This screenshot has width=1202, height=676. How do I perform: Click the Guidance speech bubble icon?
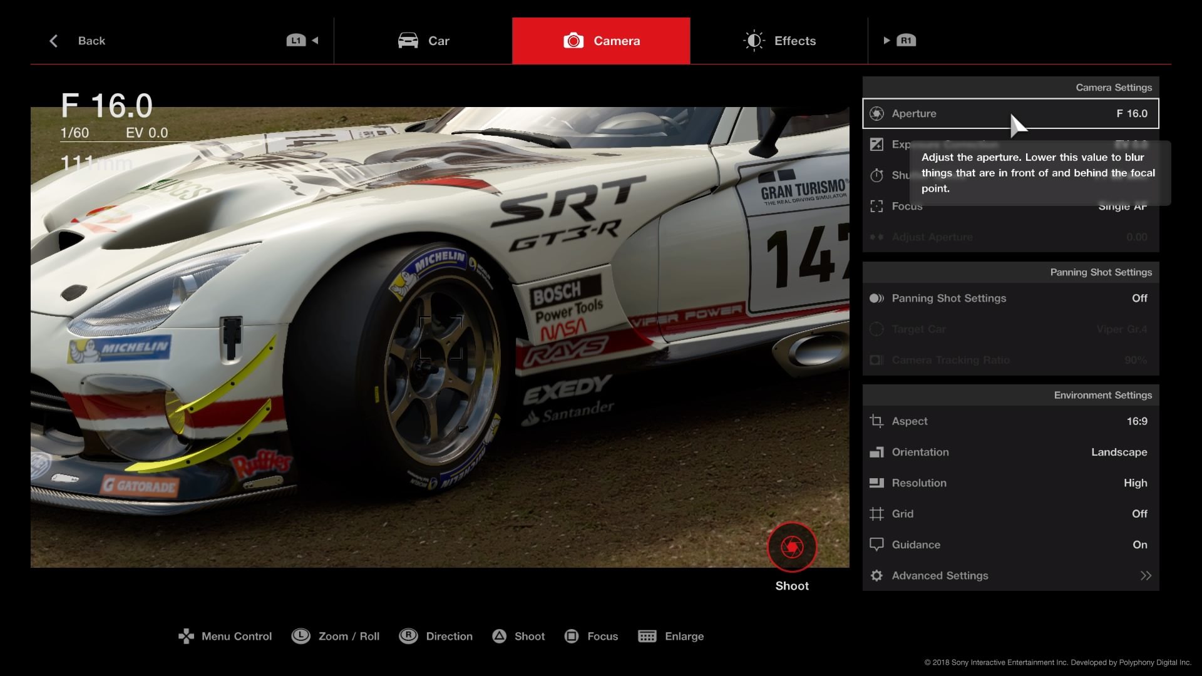pyautogui.click(x=876, y=545)
